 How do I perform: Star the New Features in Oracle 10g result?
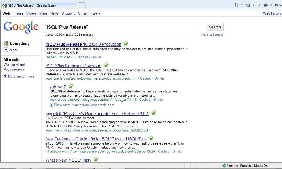tap(151, 138)
